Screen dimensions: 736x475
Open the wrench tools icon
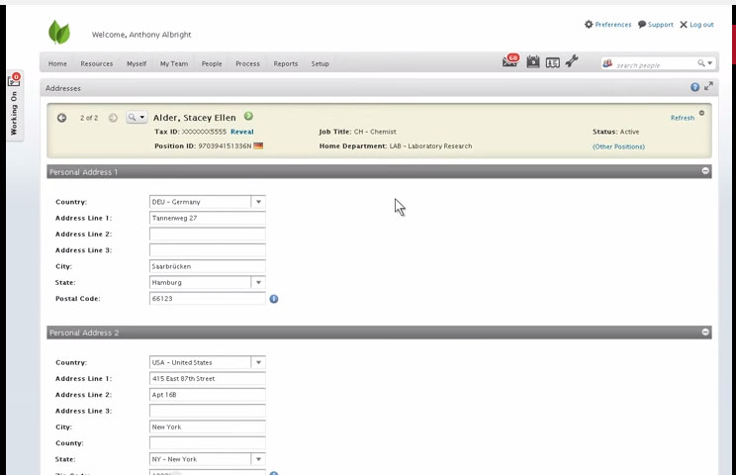tap(571, 61)
